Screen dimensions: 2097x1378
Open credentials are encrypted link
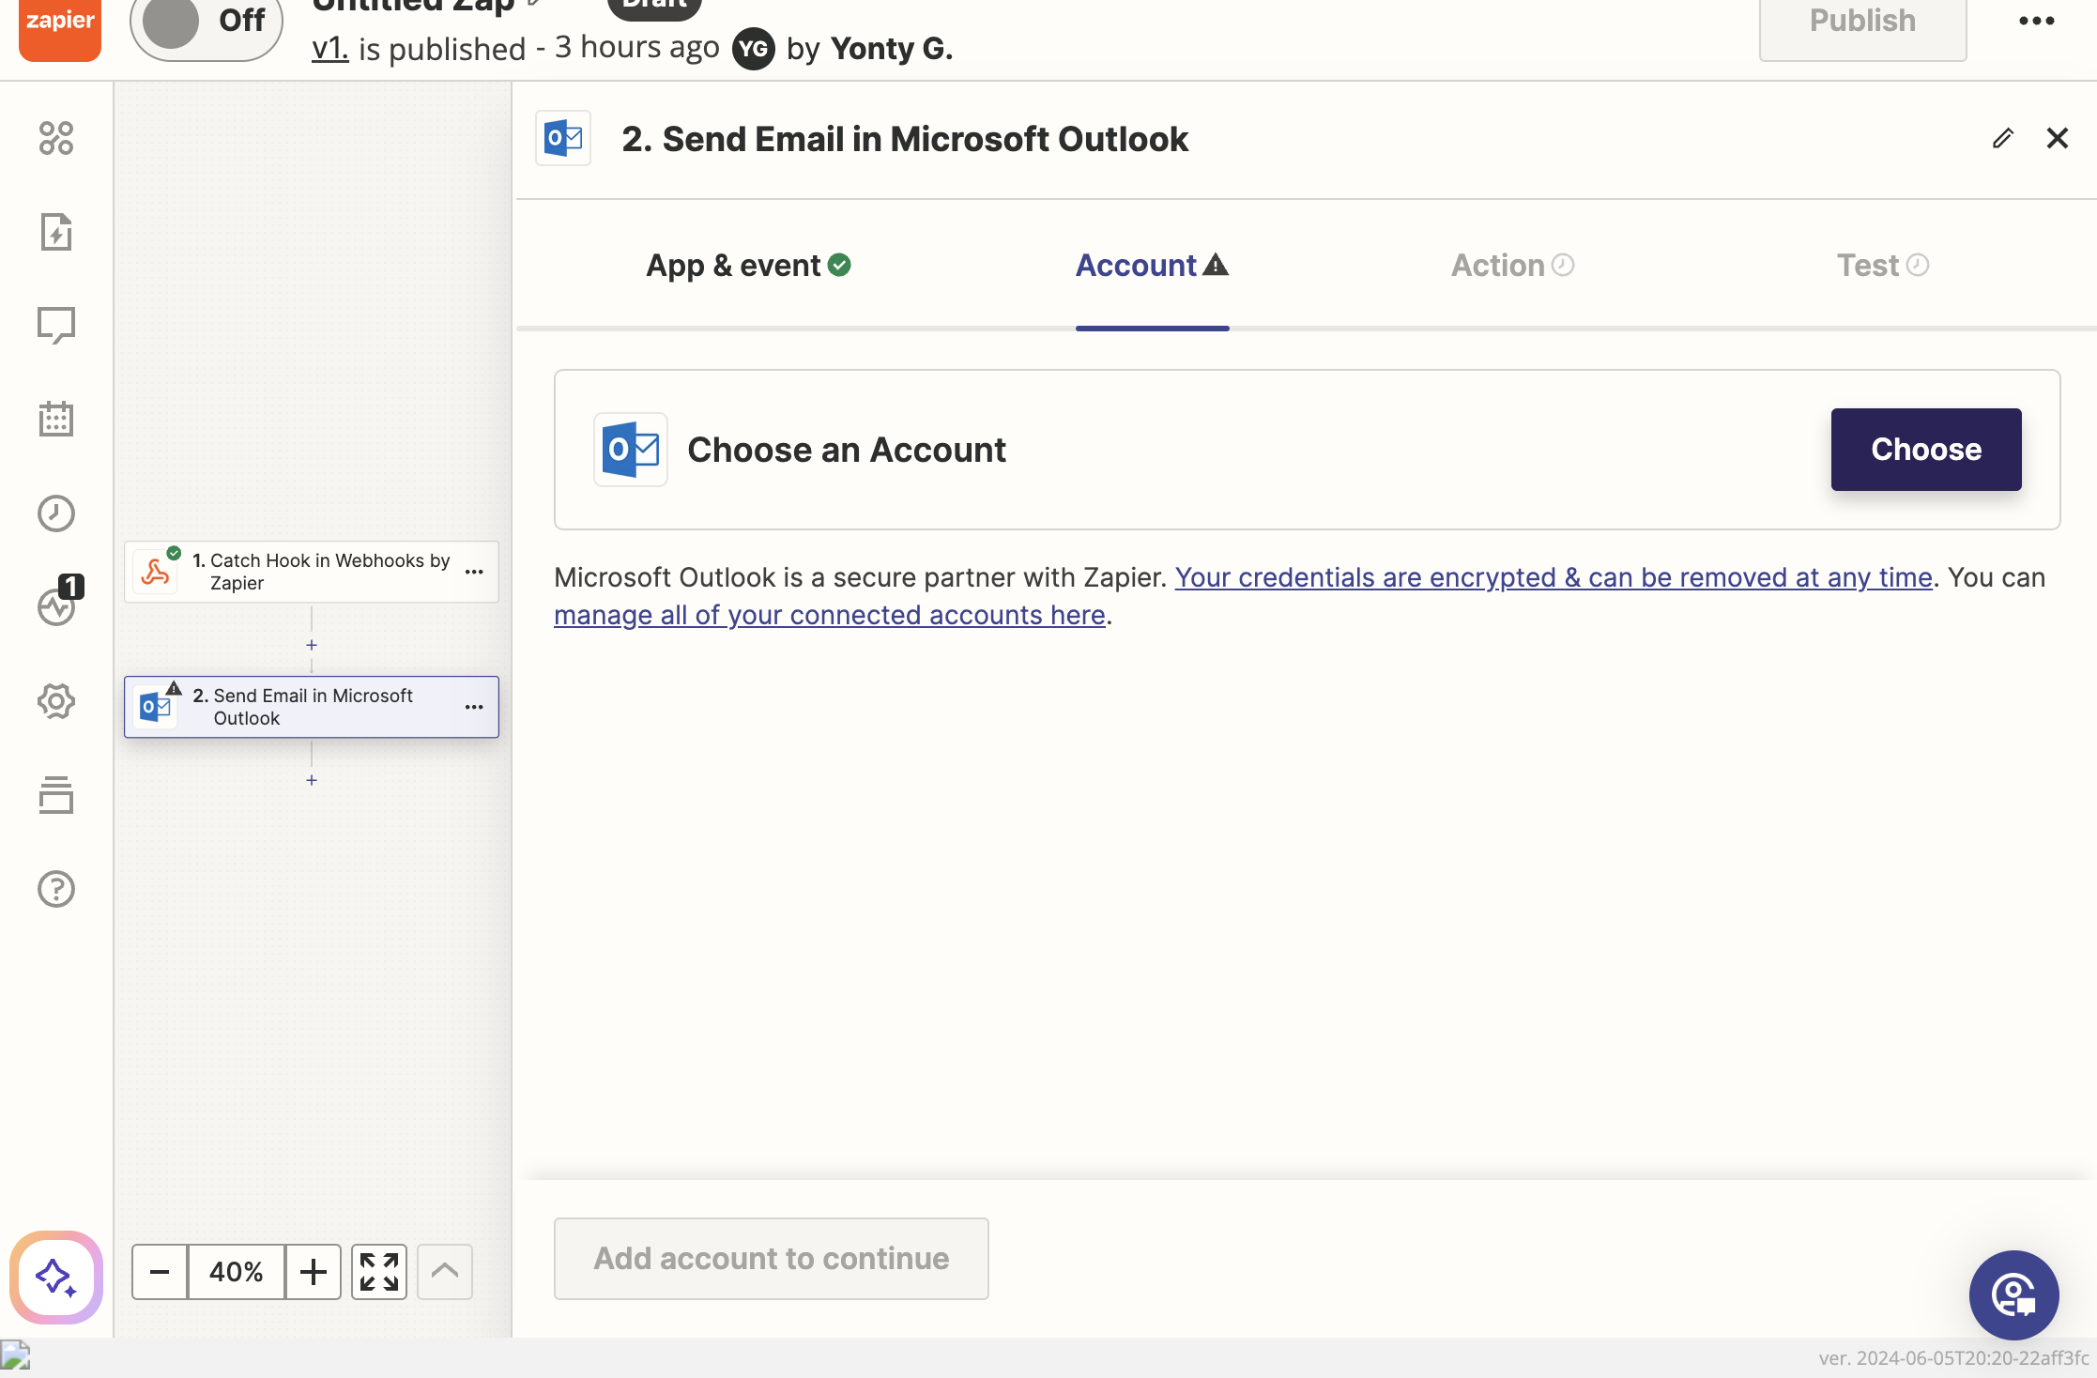[1554, 577]
